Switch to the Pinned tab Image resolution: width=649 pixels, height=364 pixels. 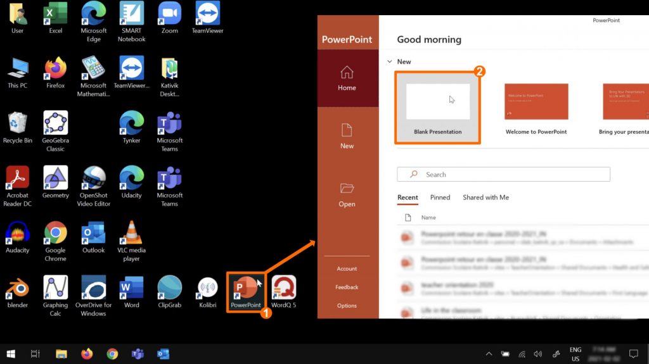pyautogui.click(x=440, y=198)
